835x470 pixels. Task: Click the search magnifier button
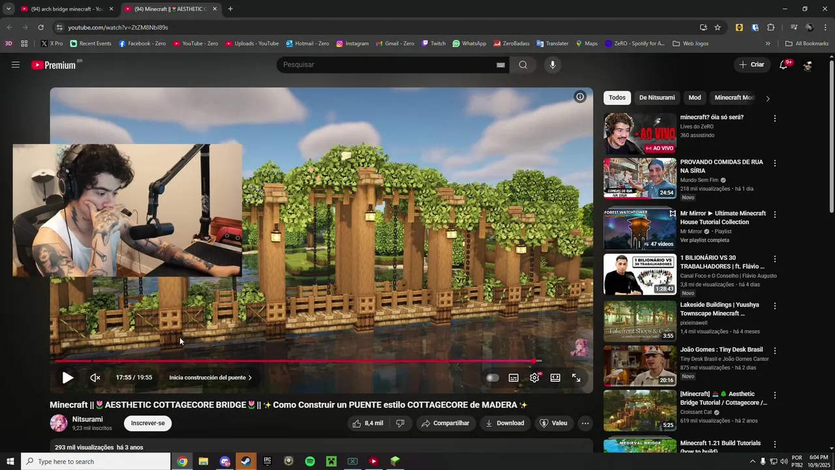(523, 65)
